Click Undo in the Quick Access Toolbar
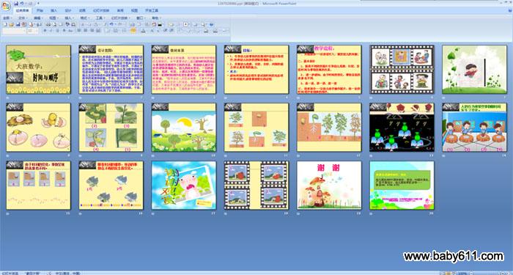The width and height of the screenshot is (513, 275). coord(21,3)
